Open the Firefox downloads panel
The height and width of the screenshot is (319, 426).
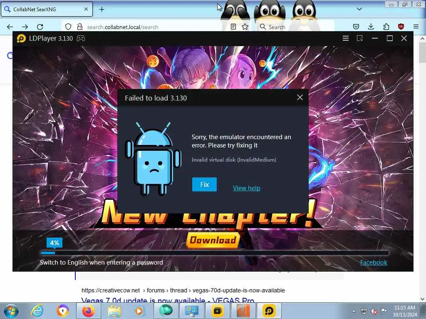coord(371,27)
